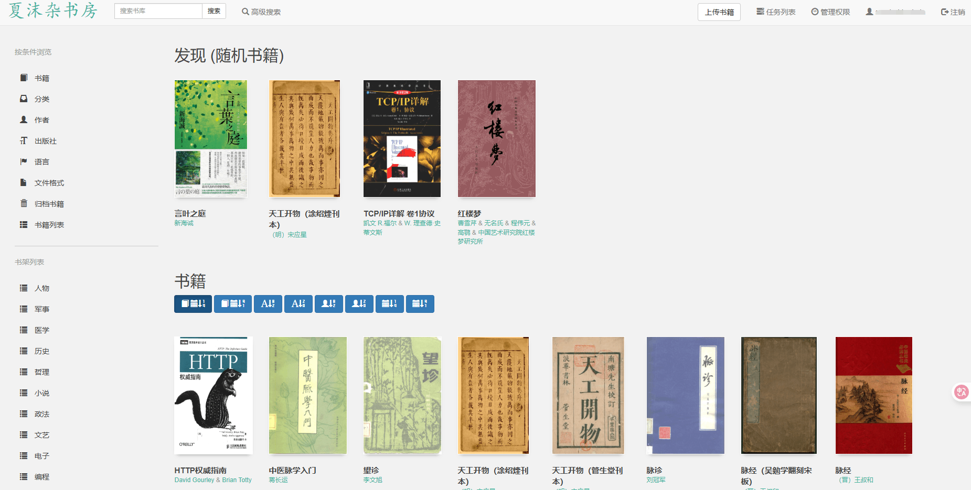Click the 搜索 search button

click(x=214, y=11)
